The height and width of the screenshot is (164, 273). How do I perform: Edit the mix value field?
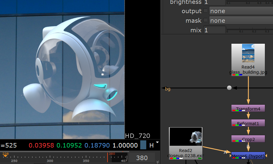pyautogui.click(x=214, y=30)
